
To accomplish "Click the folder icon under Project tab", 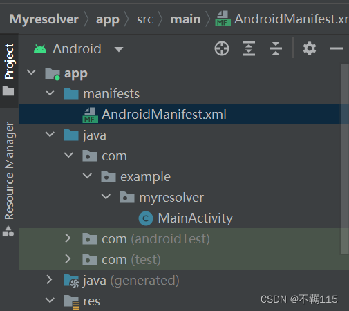I will 8,91.
